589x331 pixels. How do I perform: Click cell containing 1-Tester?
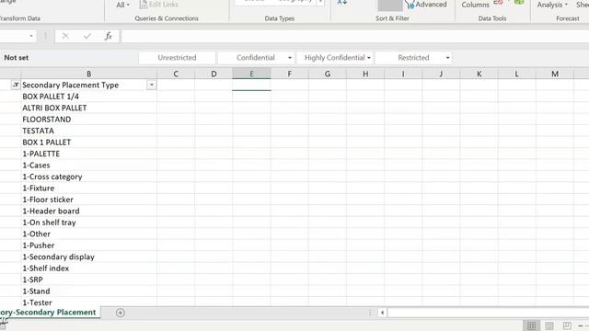click(88, 302)
